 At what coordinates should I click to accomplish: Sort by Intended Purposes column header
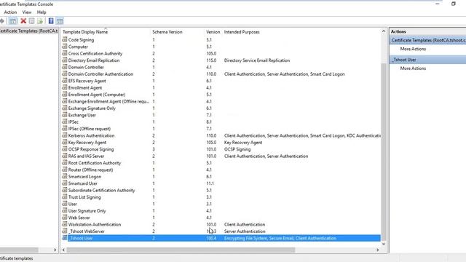click(x=242, y=32)
